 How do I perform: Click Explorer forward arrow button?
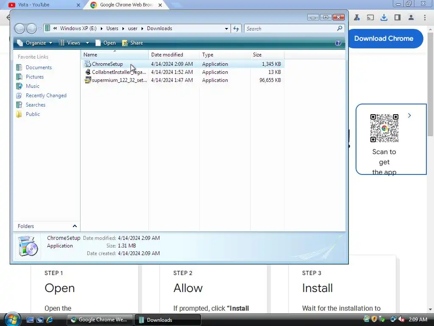pos(31,28)
